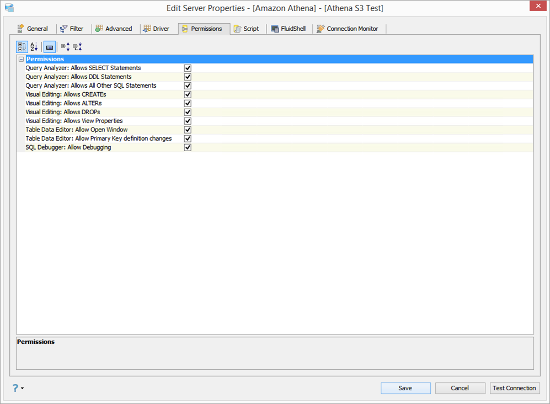Open the FluidShell tab
The width and height of the screenshot is (550, 404).
[289, 29]
